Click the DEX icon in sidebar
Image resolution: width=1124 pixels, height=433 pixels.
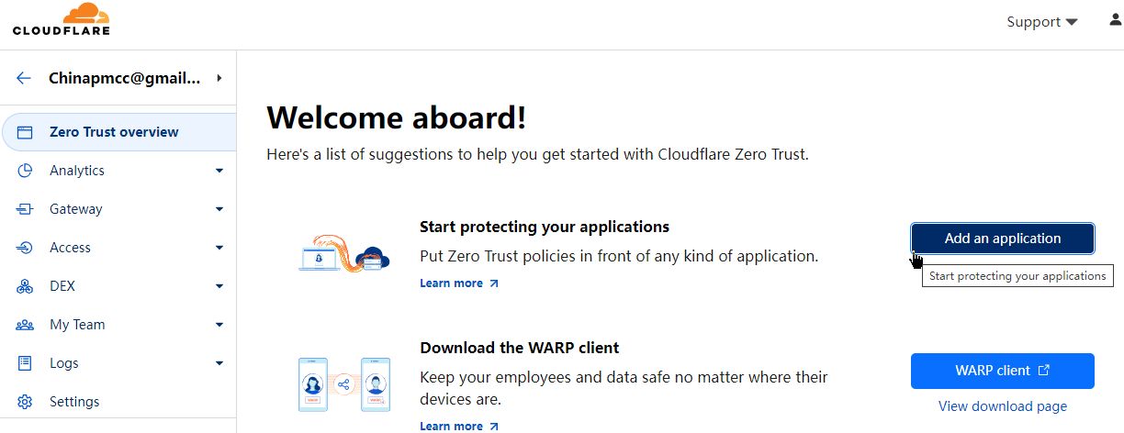tap(25, 286)
